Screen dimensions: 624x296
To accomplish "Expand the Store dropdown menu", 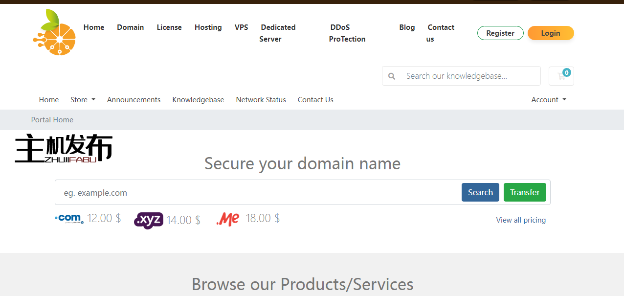I will point(83,100).
